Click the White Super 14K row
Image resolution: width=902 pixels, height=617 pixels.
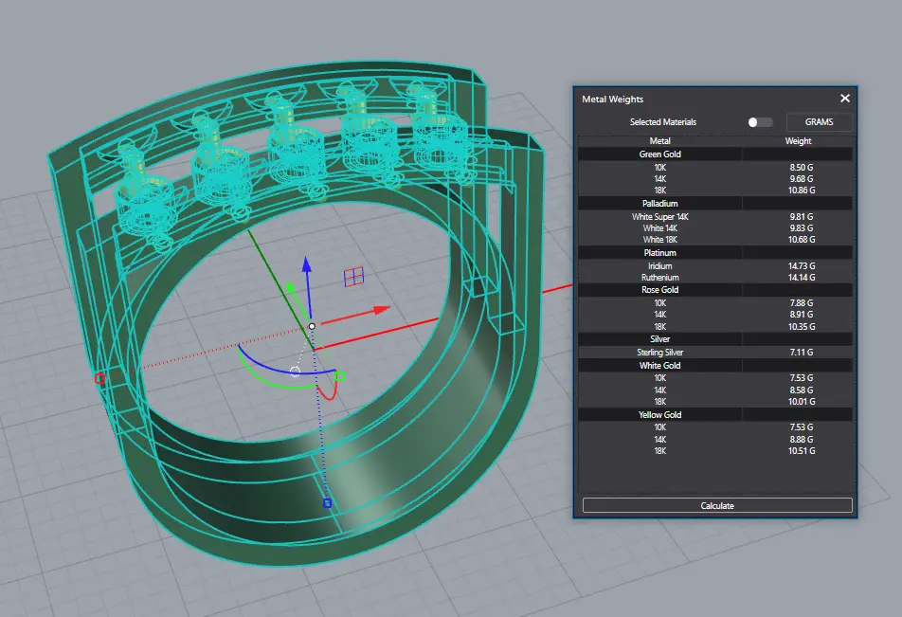coord(660,217)
